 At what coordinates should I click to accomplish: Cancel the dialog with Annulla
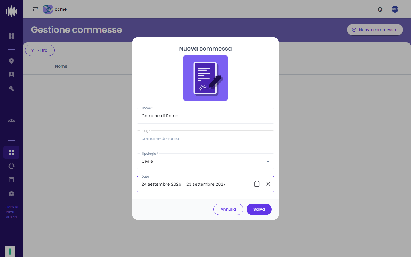(228, 209)
